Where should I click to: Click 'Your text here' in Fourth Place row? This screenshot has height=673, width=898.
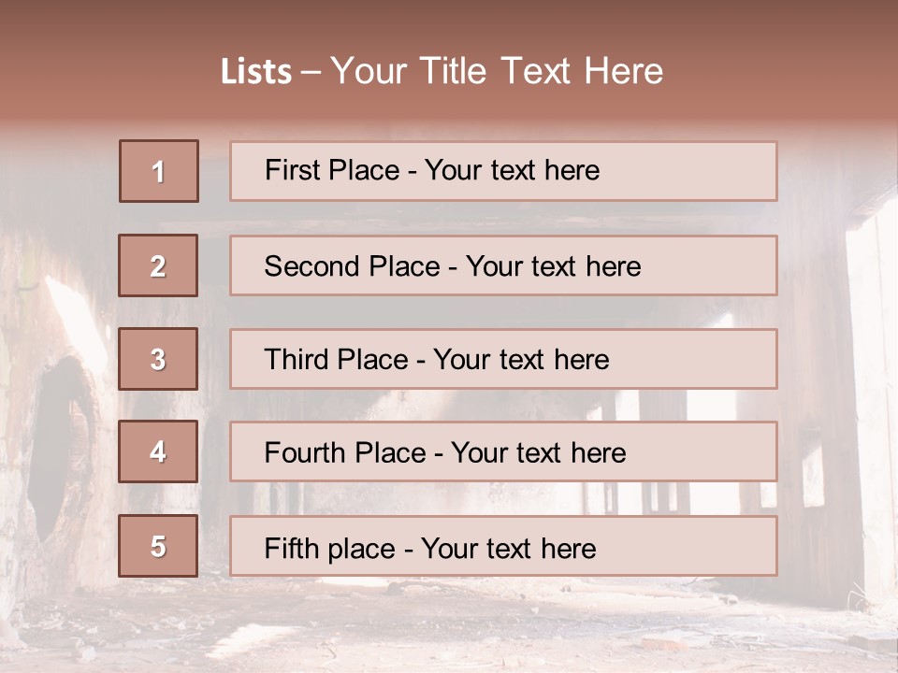(539, 452)
